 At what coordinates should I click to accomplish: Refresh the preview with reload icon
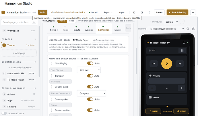(x=188, y=29)
